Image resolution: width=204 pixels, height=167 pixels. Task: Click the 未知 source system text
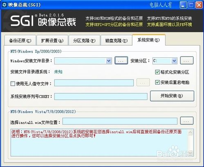(x=58, y=72)
